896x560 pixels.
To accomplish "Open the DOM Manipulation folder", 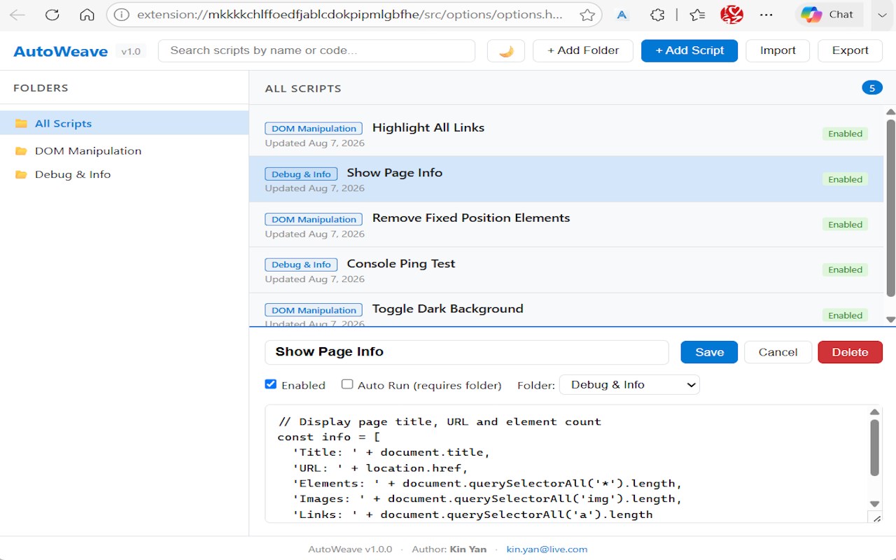I will (125, 150).
